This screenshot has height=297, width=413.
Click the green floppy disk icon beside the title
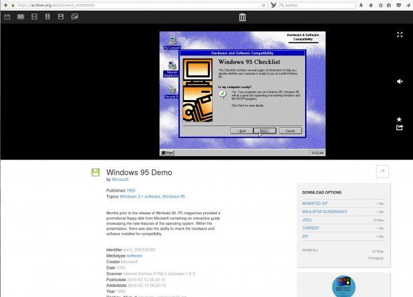pos(95,172)
